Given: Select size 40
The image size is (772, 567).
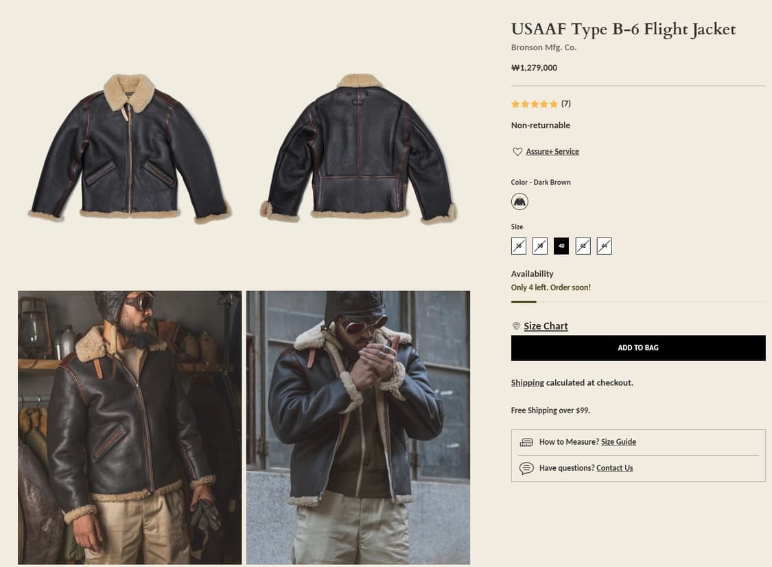Looking at the screenshot, I should coord(561,246).
